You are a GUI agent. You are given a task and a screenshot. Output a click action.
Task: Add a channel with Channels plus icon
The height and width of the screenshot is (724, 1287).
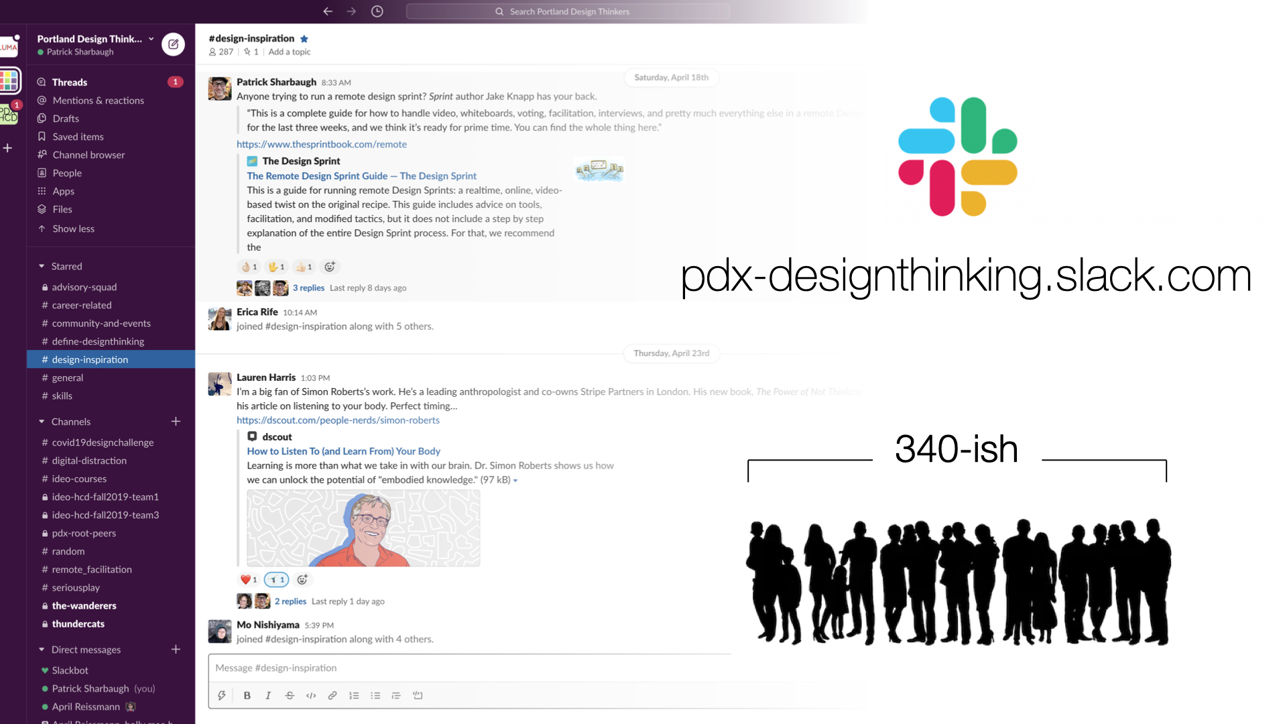click(x=176, y=422)
